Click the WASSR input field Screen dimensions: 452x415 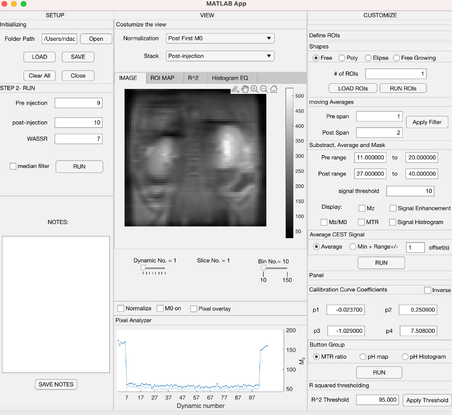(79, 139)
